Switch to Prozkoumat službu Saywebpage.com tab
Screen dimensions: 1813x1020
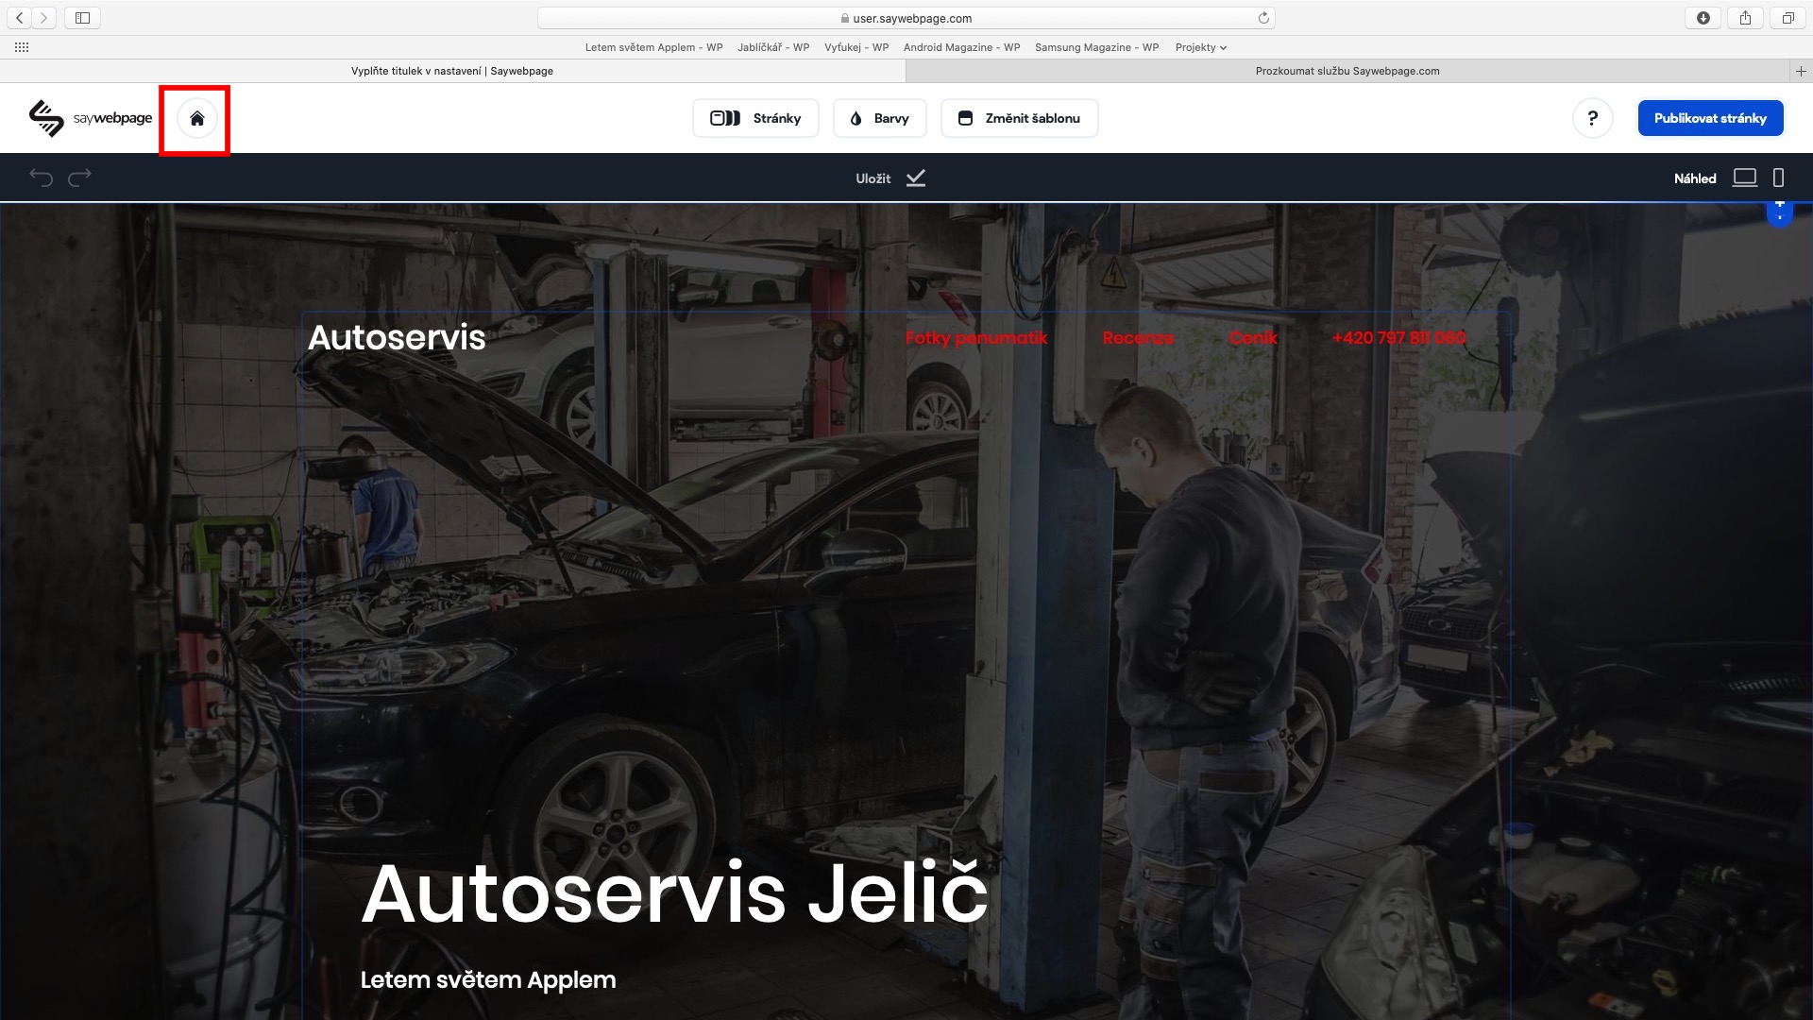pos(1347,71)
